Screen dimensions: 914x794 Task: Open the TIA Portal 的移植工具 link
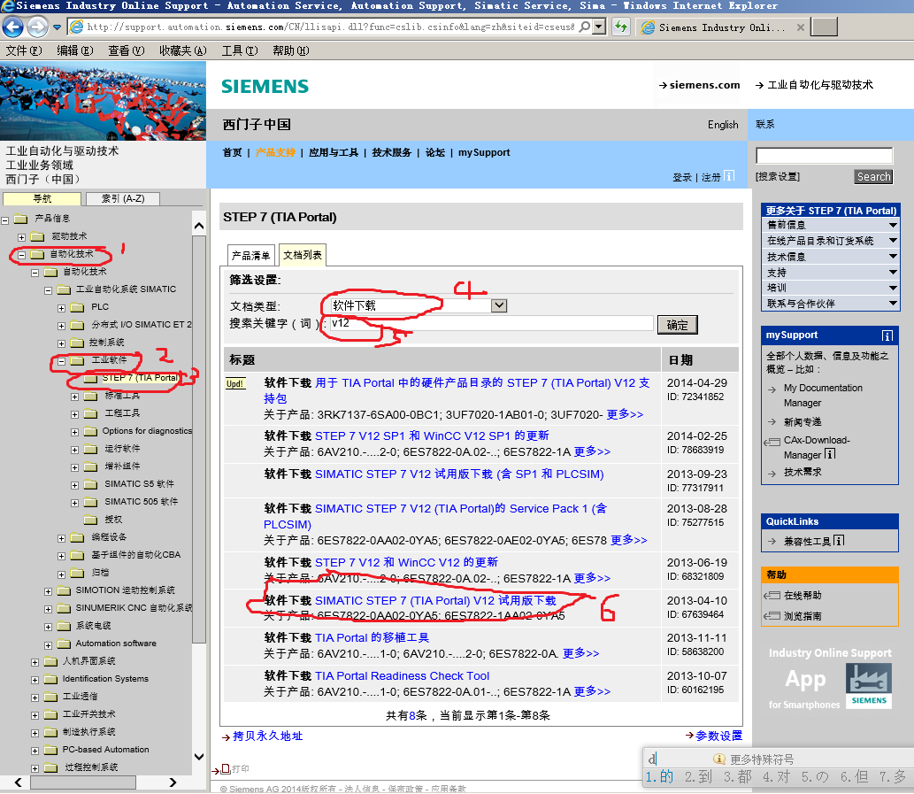pyautogui.click(x=372, y=637)
